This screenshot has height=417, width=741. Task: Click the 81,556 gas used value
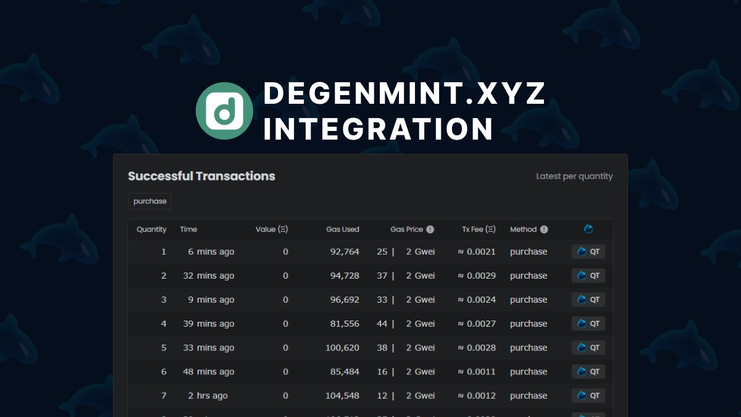click(345, 324)
